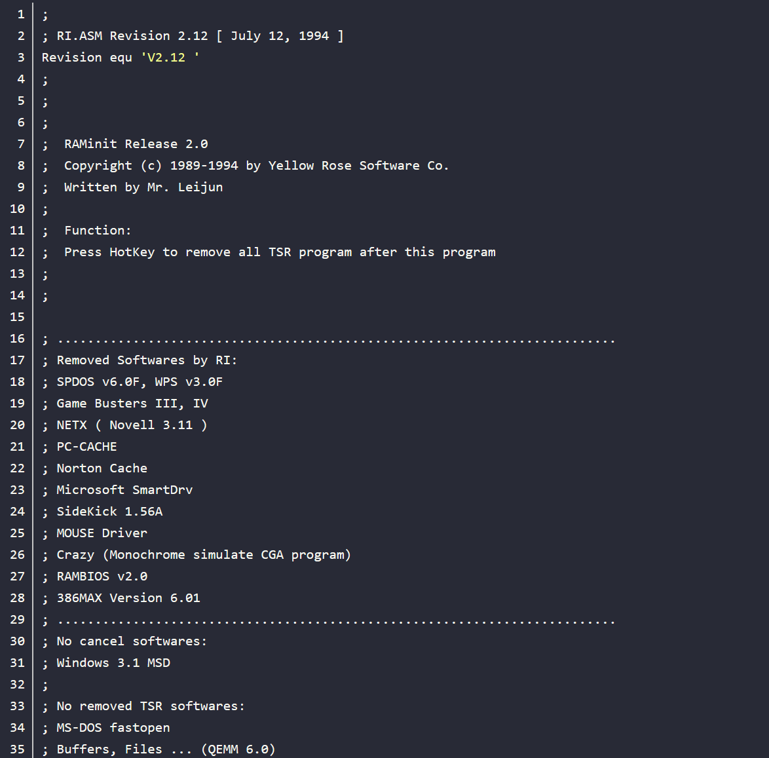Click the 'Norton Cache' comment line

click(x=102, y=468)
